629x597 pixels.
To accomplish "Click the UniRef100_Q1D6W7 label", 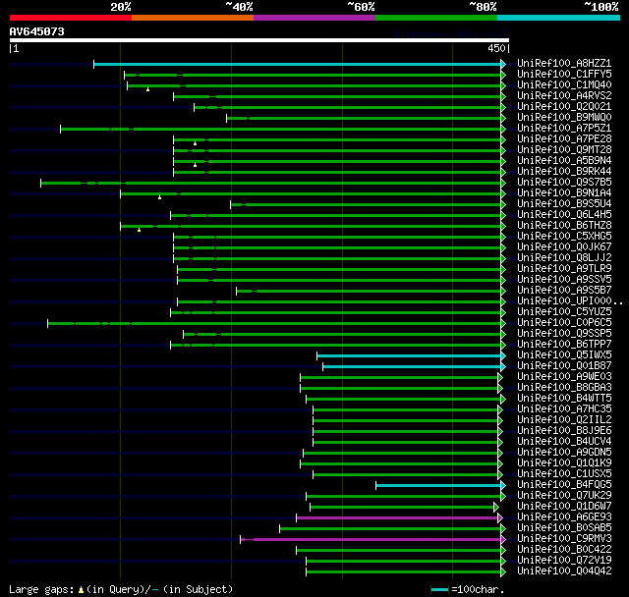I will tap(564, 507).
